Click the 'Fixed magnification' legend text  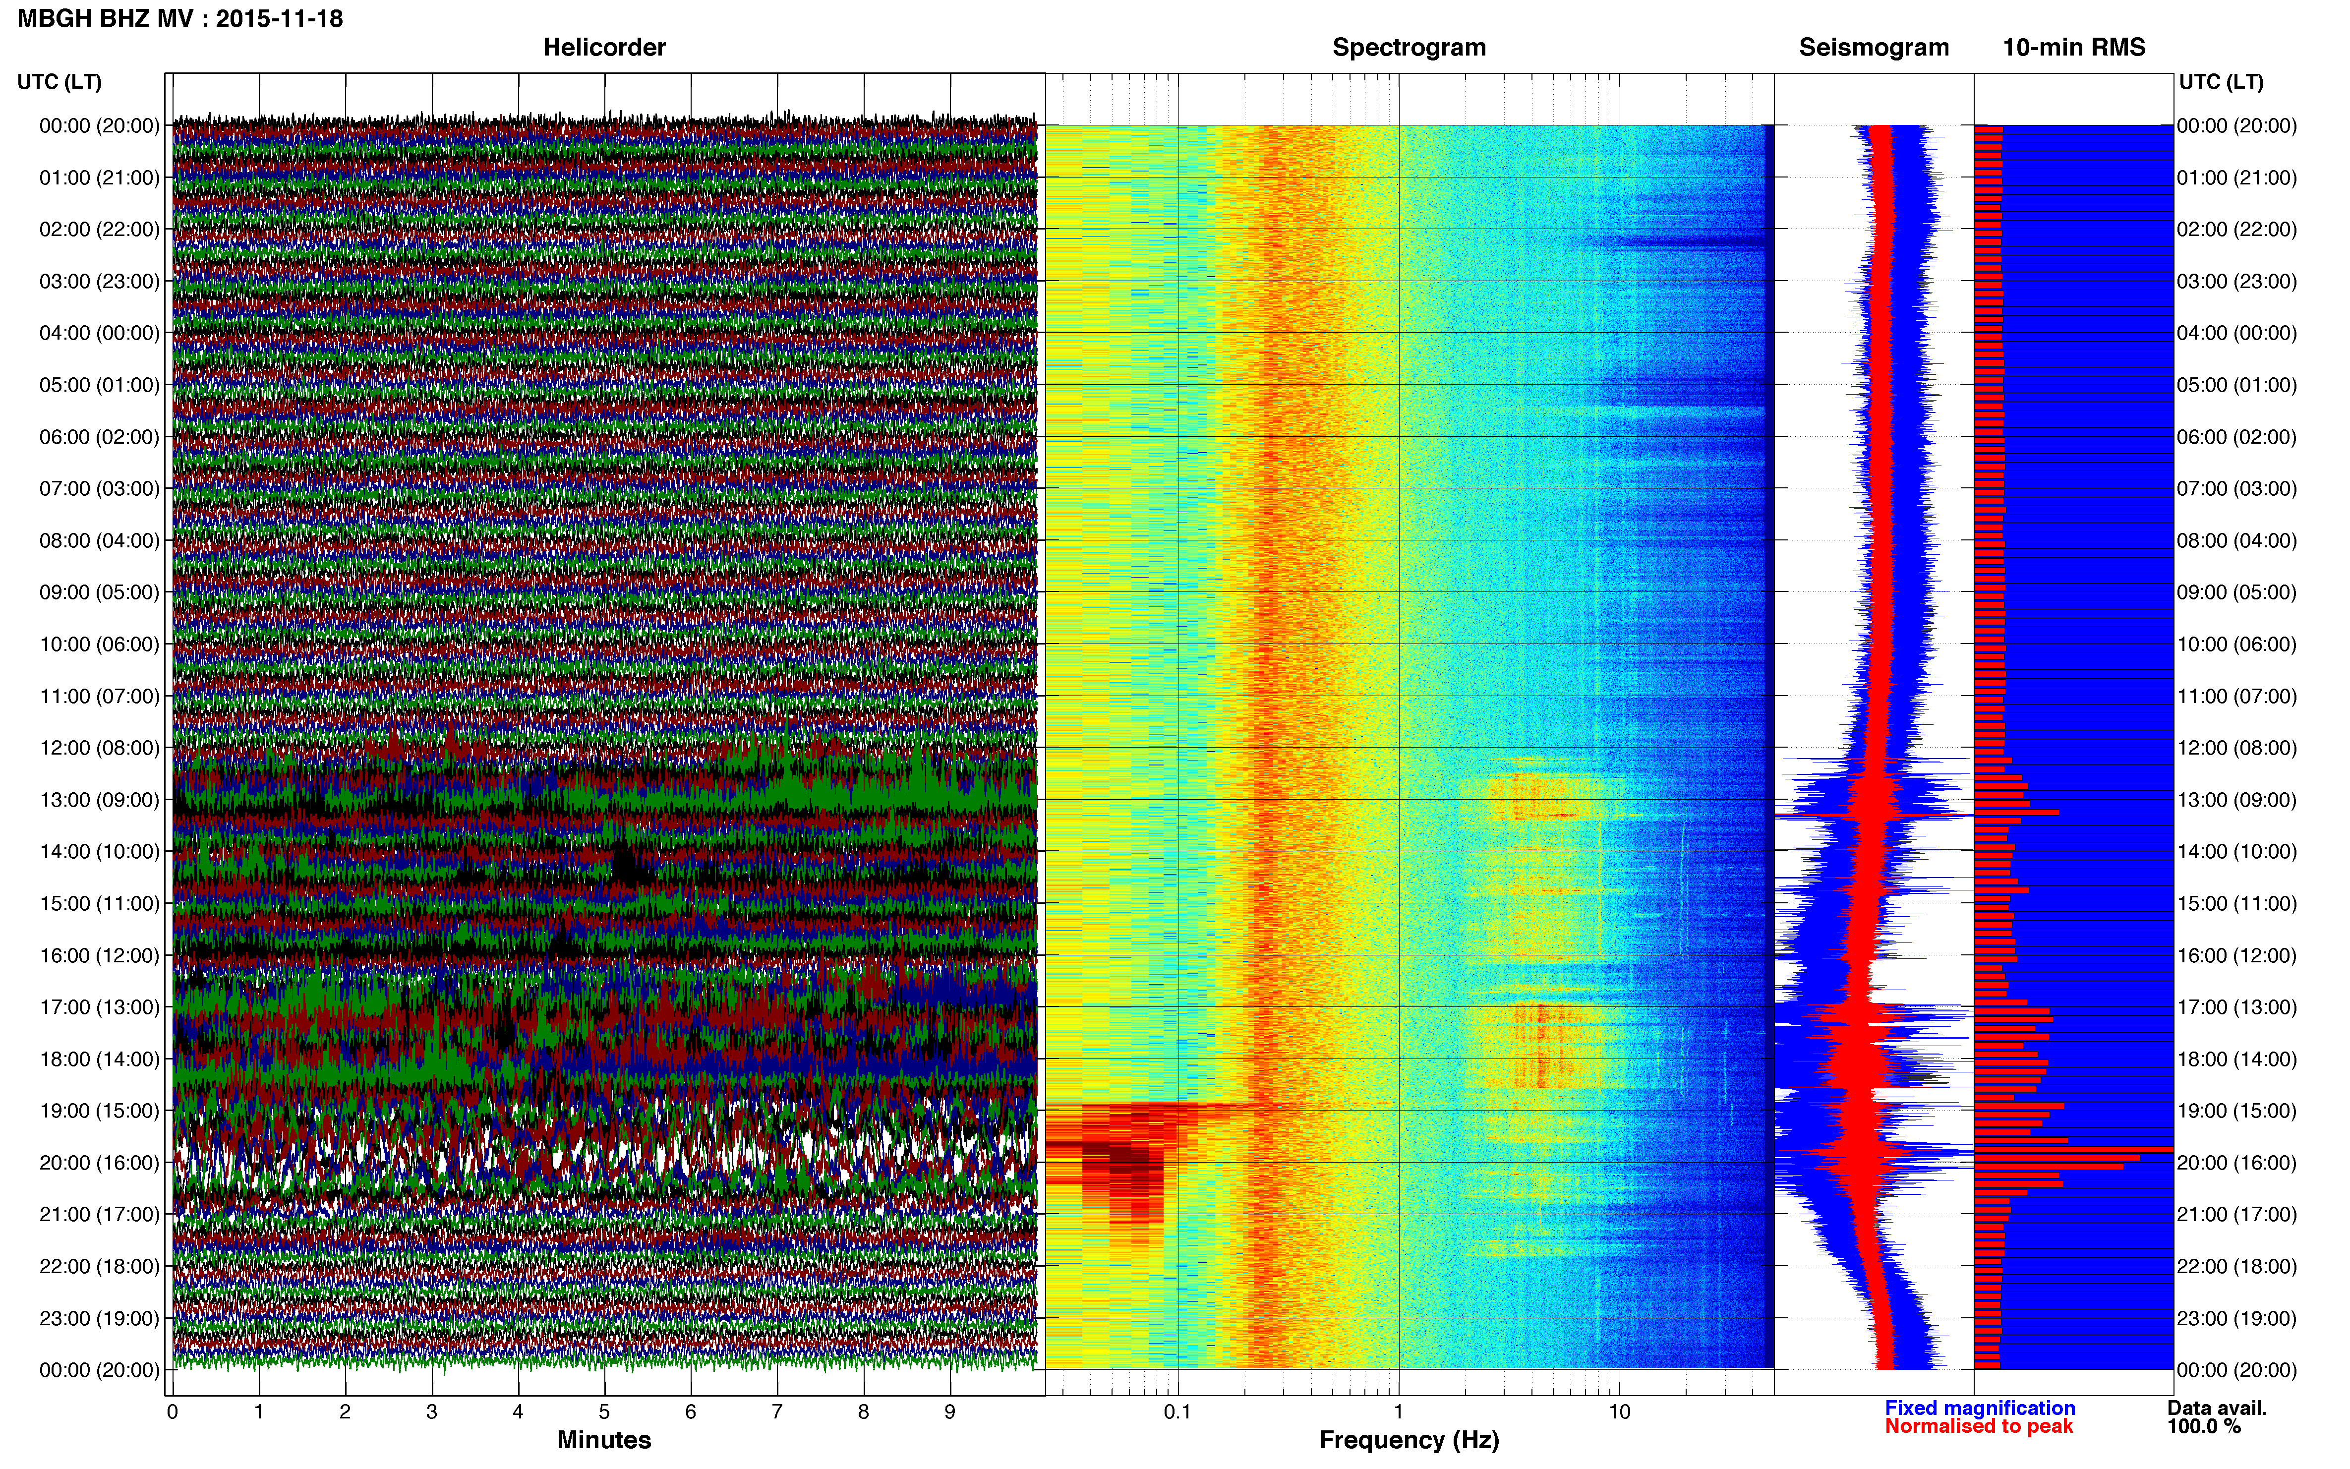tap(1980, 1408)
